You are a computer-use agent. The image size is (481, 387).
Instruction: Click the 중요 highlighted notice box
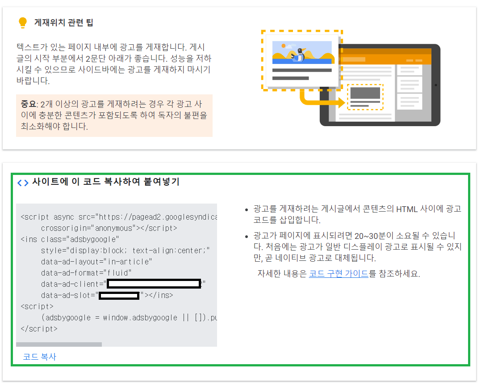click(114, 115)
